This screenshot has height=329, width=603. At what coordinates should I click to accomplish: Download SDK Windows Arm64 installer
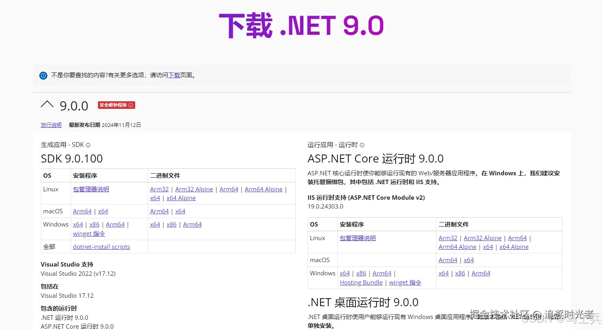point(115,225)
